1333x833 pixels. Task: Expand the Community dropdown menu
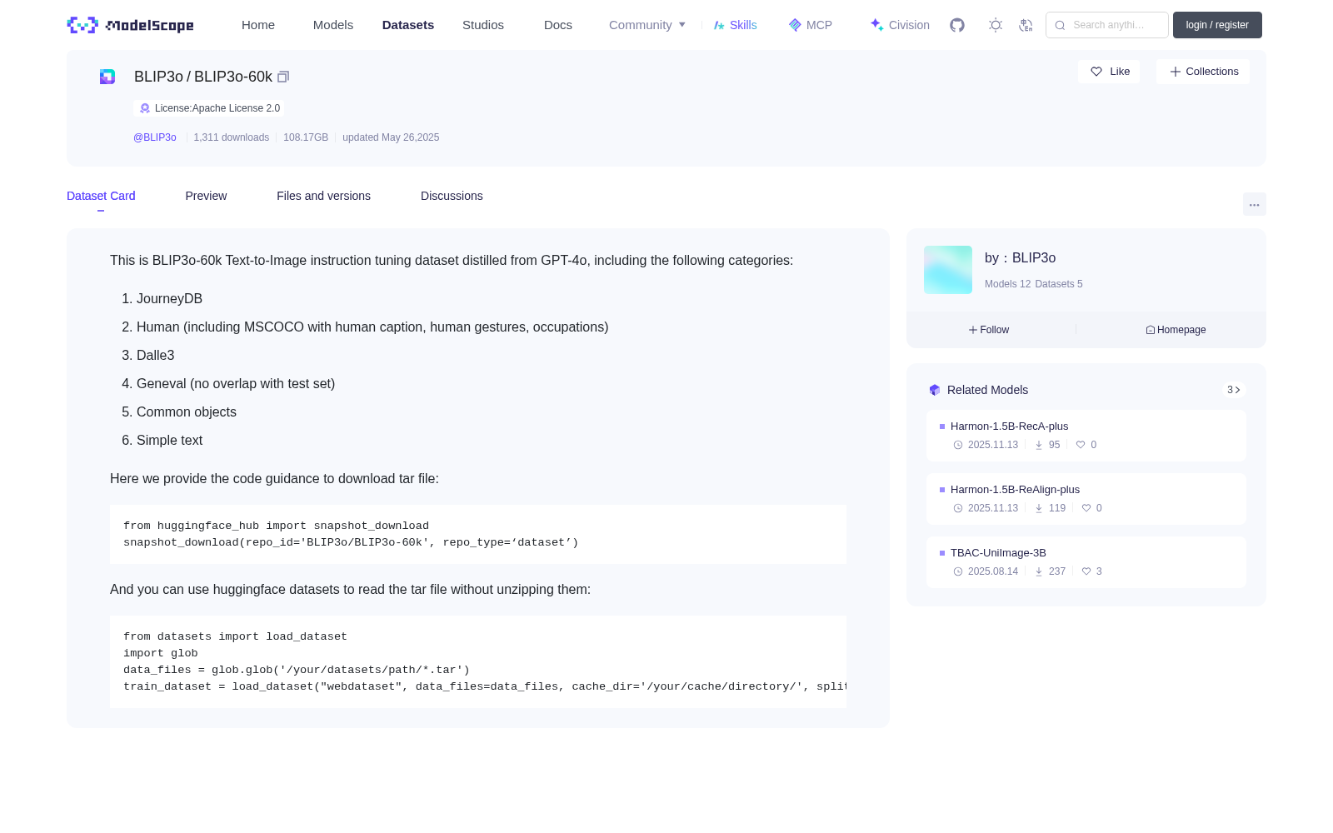point(647,25)
